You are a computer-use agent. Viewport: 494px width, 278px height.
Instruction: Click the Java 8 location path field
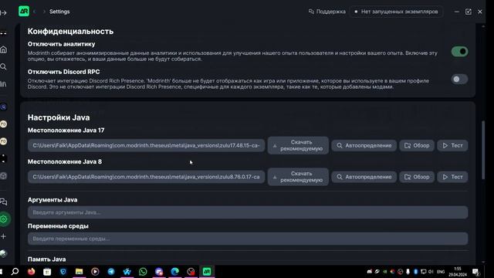tap(146, 177)
